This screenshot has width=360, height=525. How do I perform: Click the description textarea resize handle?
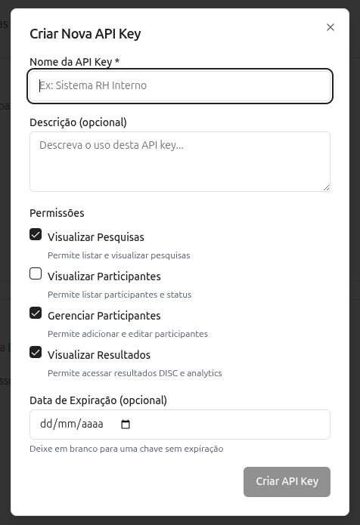click(x=327, y=188)
